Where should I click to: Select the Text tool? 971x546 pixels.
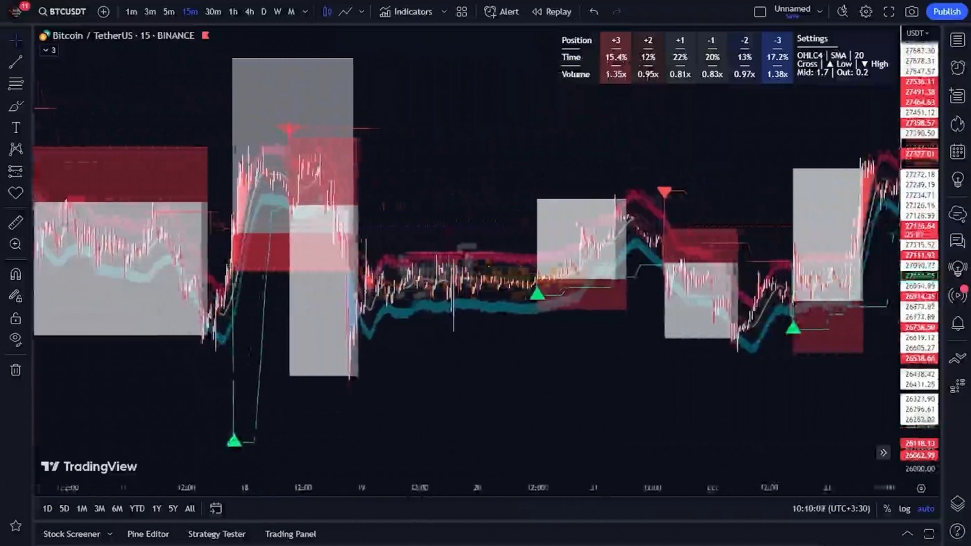click(15, 127)
